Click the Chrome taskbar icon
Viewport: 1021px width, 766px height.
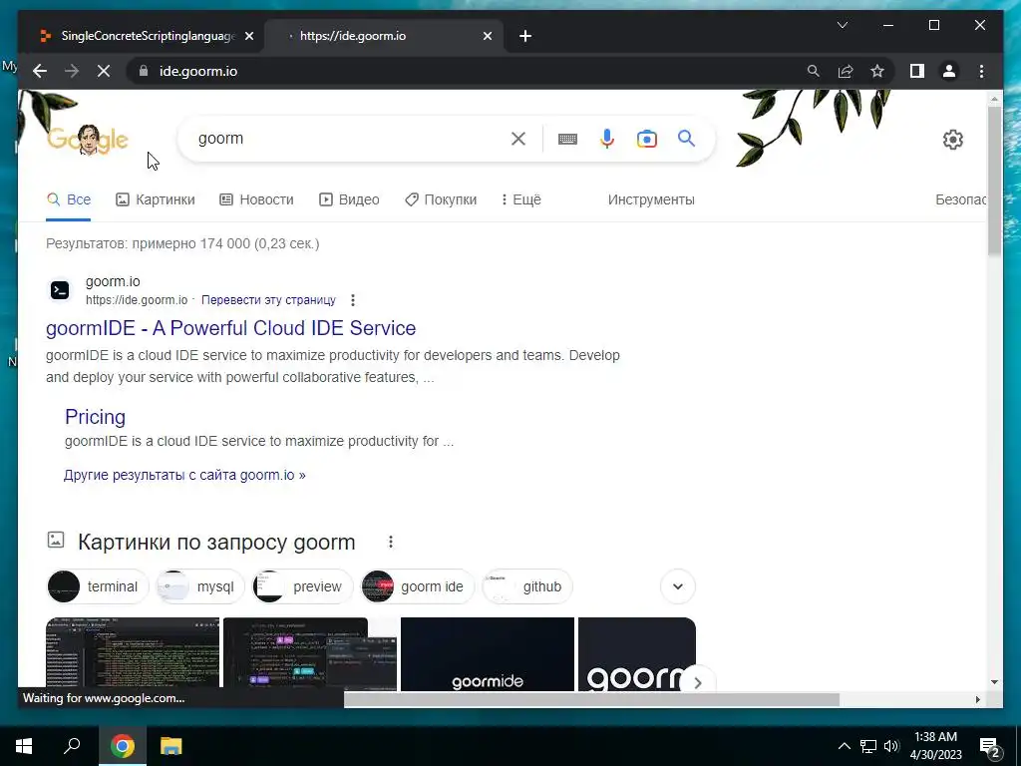tap(123, 746)
